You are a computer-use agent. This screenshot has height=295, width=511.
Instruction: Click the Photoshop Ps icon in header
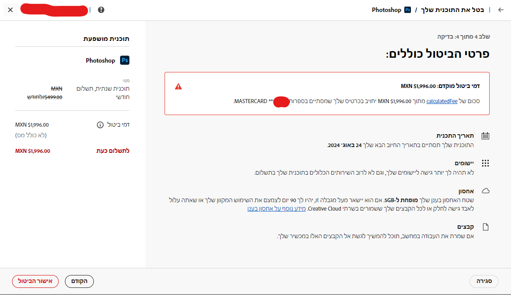(408, 10)
